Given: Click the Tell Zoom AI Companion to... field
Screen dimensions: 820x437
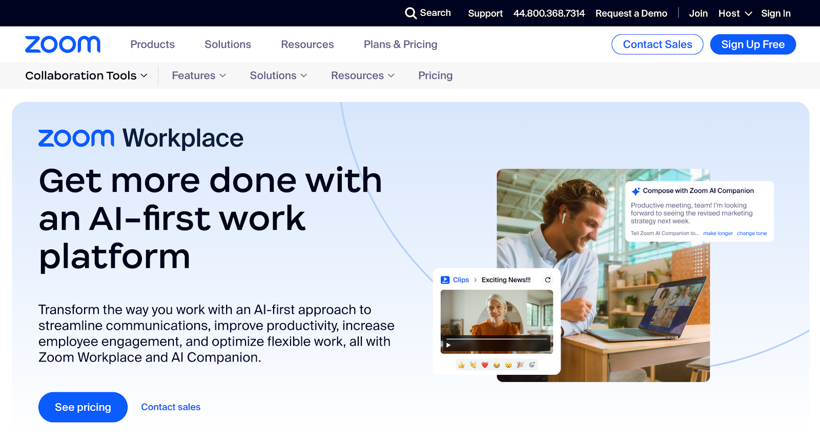Looking at the screenshot, I should 665,233.
